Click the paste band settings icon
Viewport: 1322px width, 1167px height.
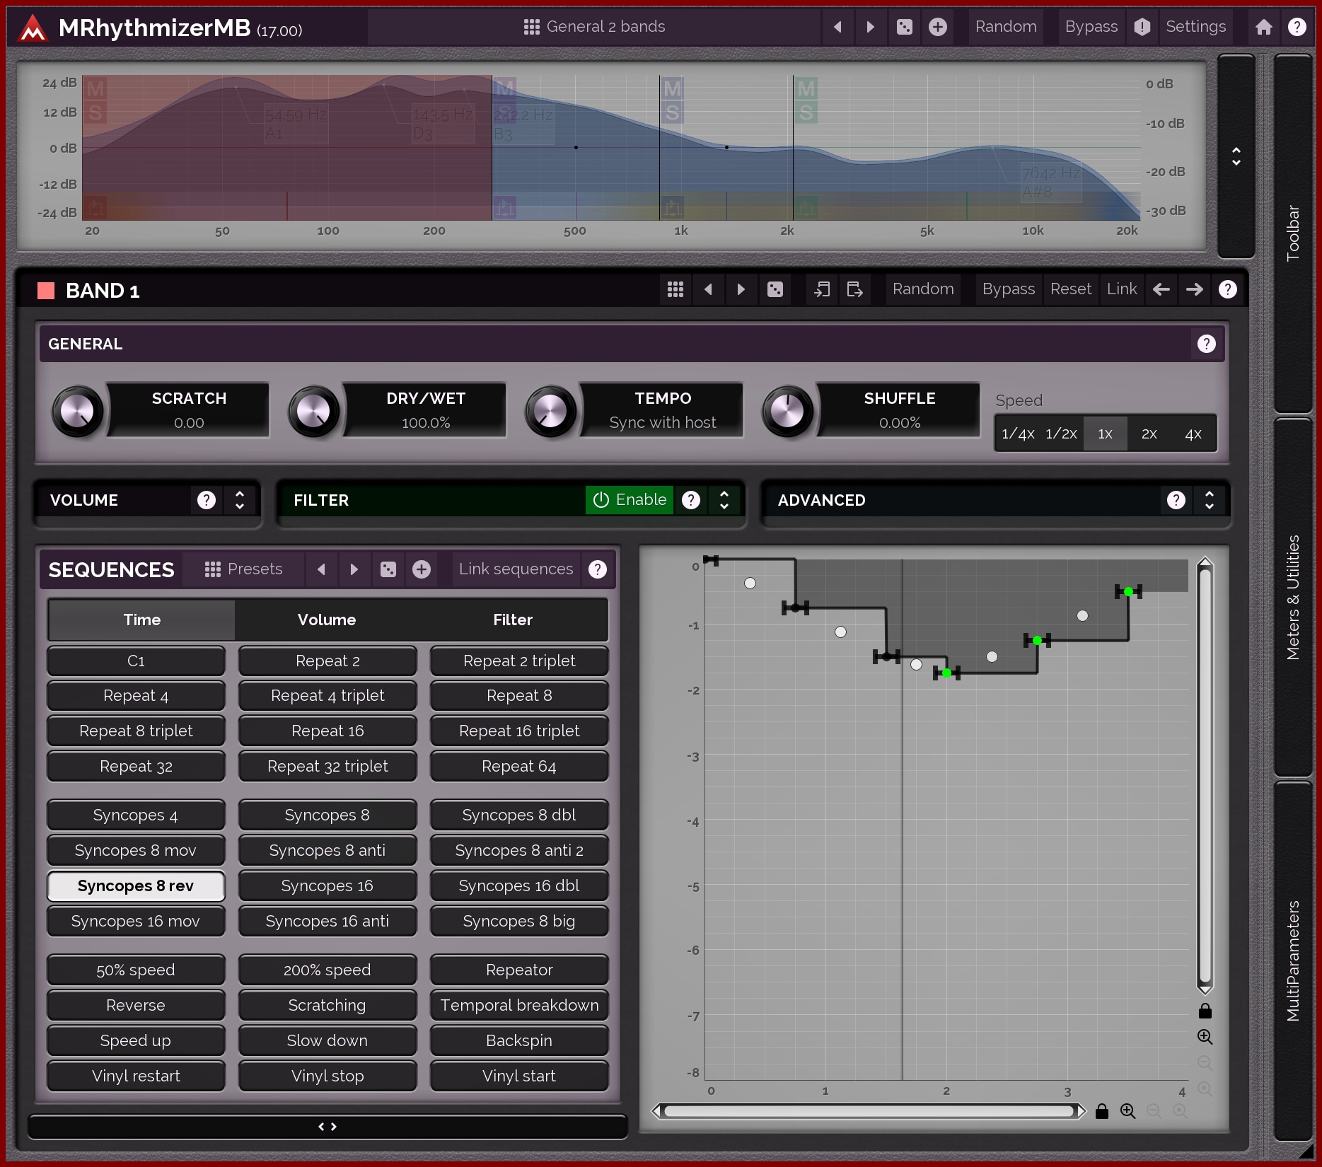tap(854, 289)
